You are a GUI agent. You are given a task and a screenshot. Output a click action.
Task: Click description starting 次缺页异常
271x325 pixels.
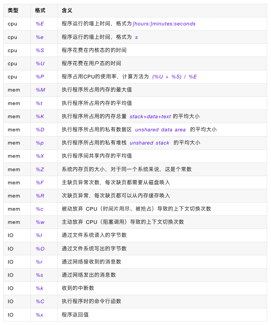(x=116, y=196)
